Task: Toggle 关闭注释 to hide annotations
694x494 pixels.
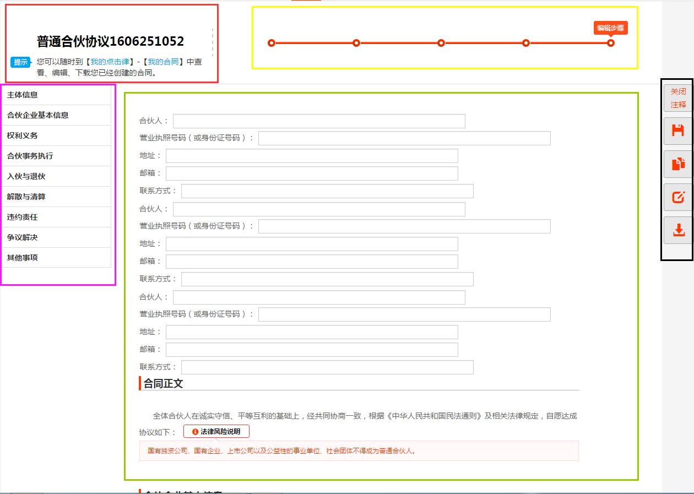Action: 677,98
